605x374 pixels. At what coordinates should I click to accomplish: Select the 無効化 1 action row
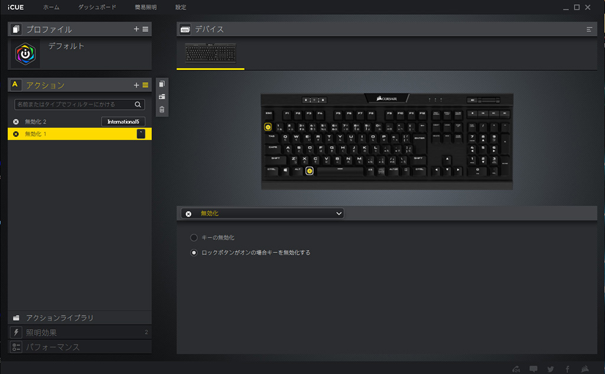pyautogui.click(x=80, y=134)
